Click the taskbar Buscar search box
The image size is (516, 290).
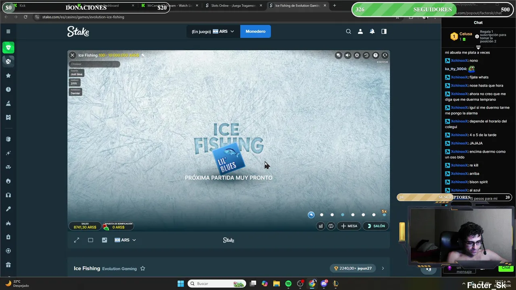[x=216, y=284]
